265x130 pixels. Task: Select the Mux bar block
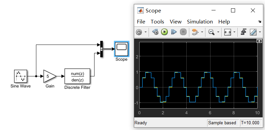pyautogui.click(x=102, y=49)
